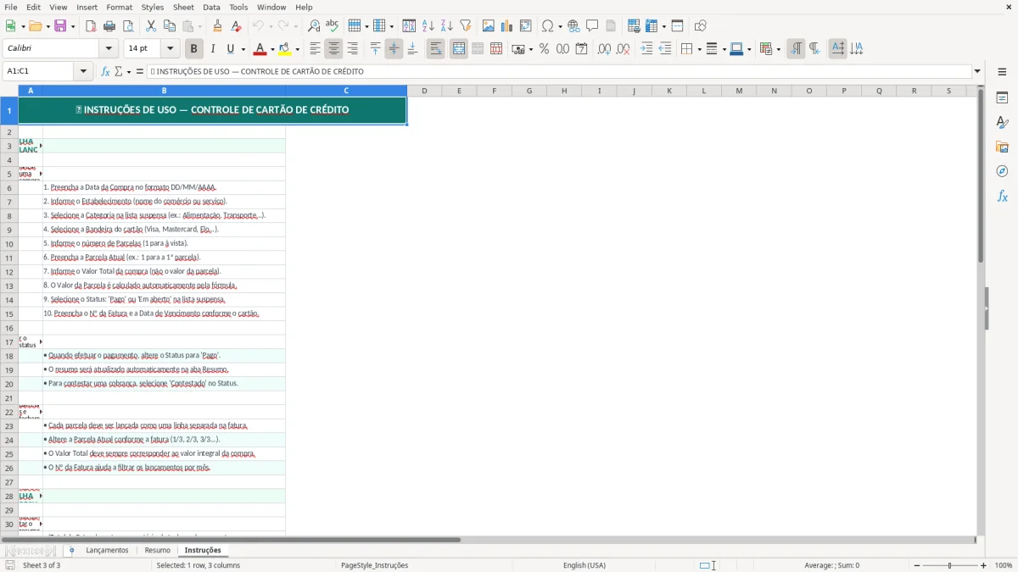Open the sidebar Navigator
Viewport: 1018px width, 572px height.
1002,172
